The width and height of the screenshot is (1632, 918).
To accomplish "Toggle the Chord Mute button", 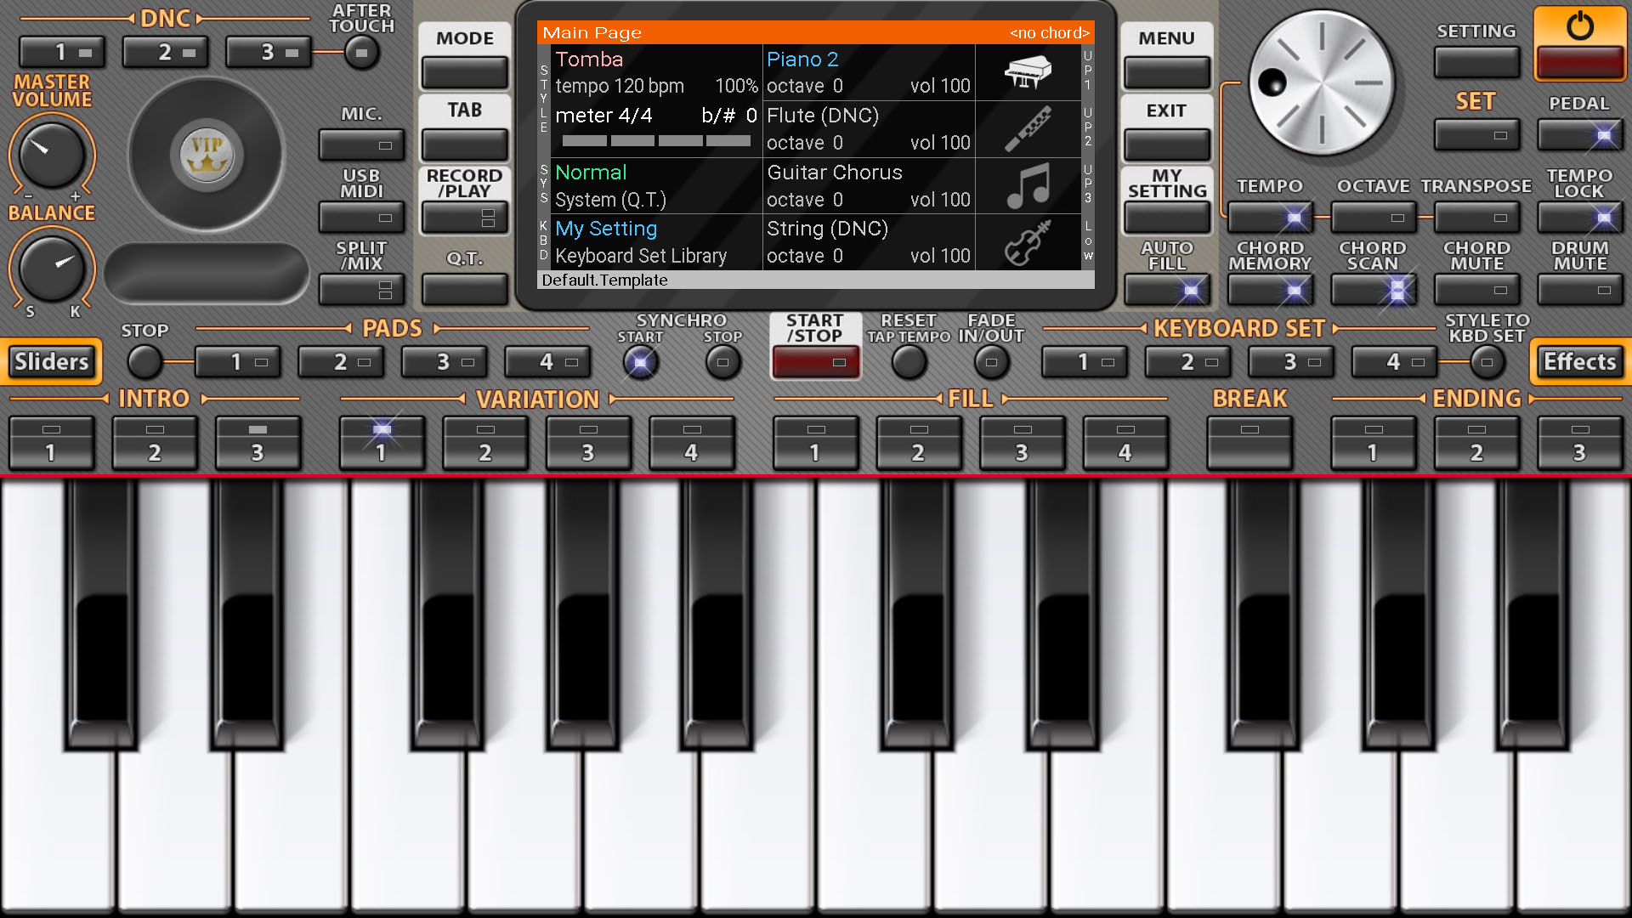I will [1476, 290].
